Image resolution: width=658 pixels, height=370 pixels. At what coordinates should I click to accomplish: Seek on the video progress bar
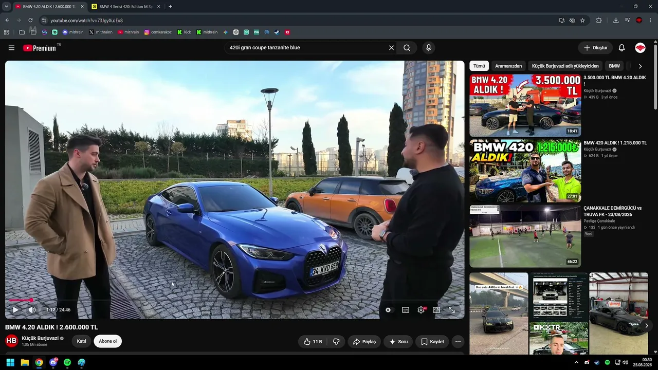(x=234, y=300)
